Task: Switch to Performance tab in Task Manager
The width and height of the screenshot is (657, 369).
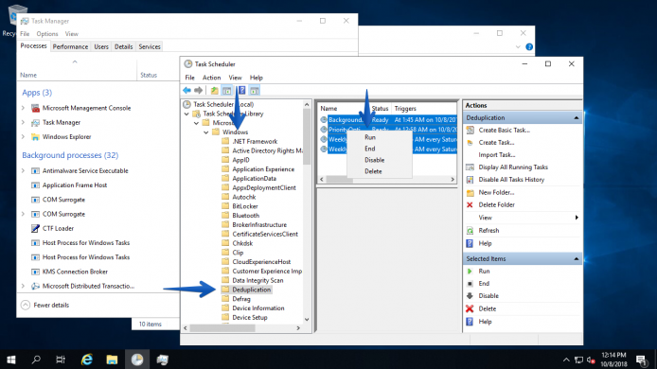Action: (70, 46)
